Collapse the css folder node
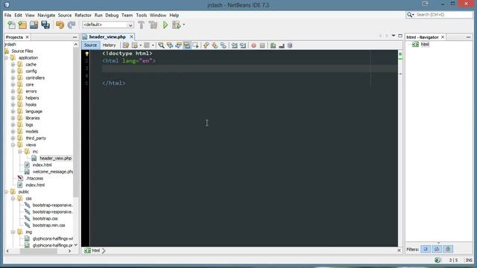Image resolution: width=477 pixels, height=268 pixels. (13, 199)
